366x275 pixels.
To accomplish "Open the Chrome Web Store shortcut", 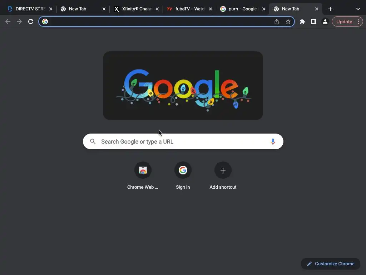I will [143, 176].
